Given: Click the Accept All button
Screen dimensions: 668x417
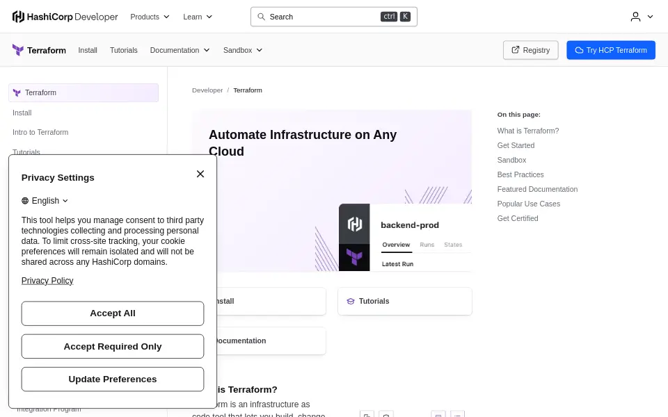Looking at the screenshot, I should coord(113,313).
